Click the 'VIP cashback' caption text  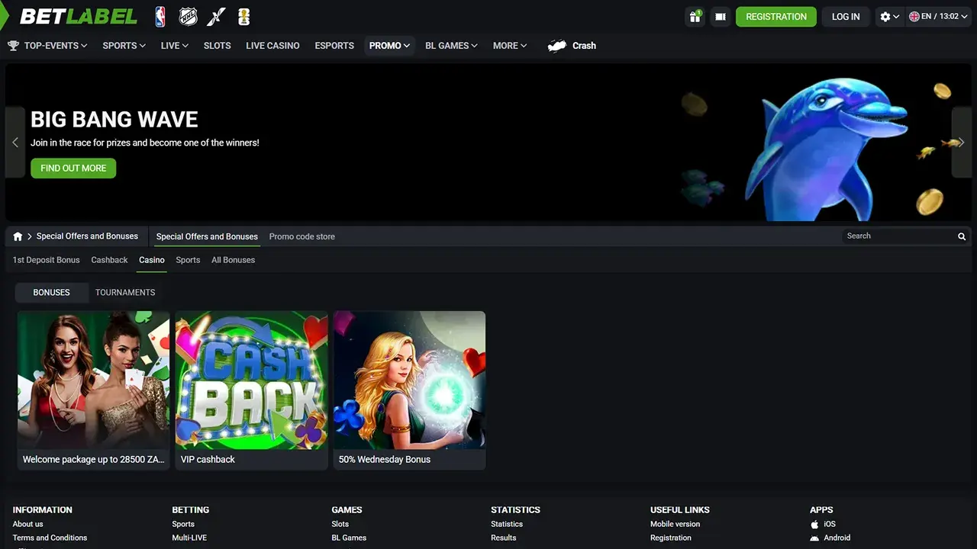(x=208, y=459)
